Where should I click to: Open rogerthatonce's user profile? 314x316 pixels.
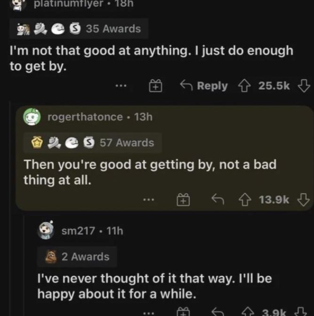point(85,117)
